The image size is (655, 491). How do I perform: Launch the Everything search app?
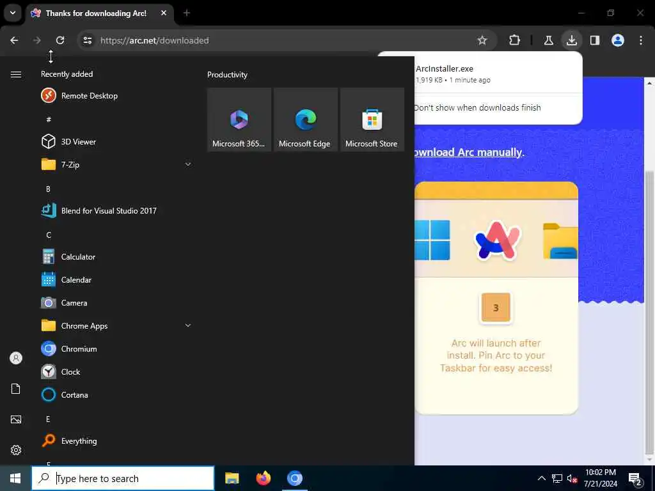116,441
